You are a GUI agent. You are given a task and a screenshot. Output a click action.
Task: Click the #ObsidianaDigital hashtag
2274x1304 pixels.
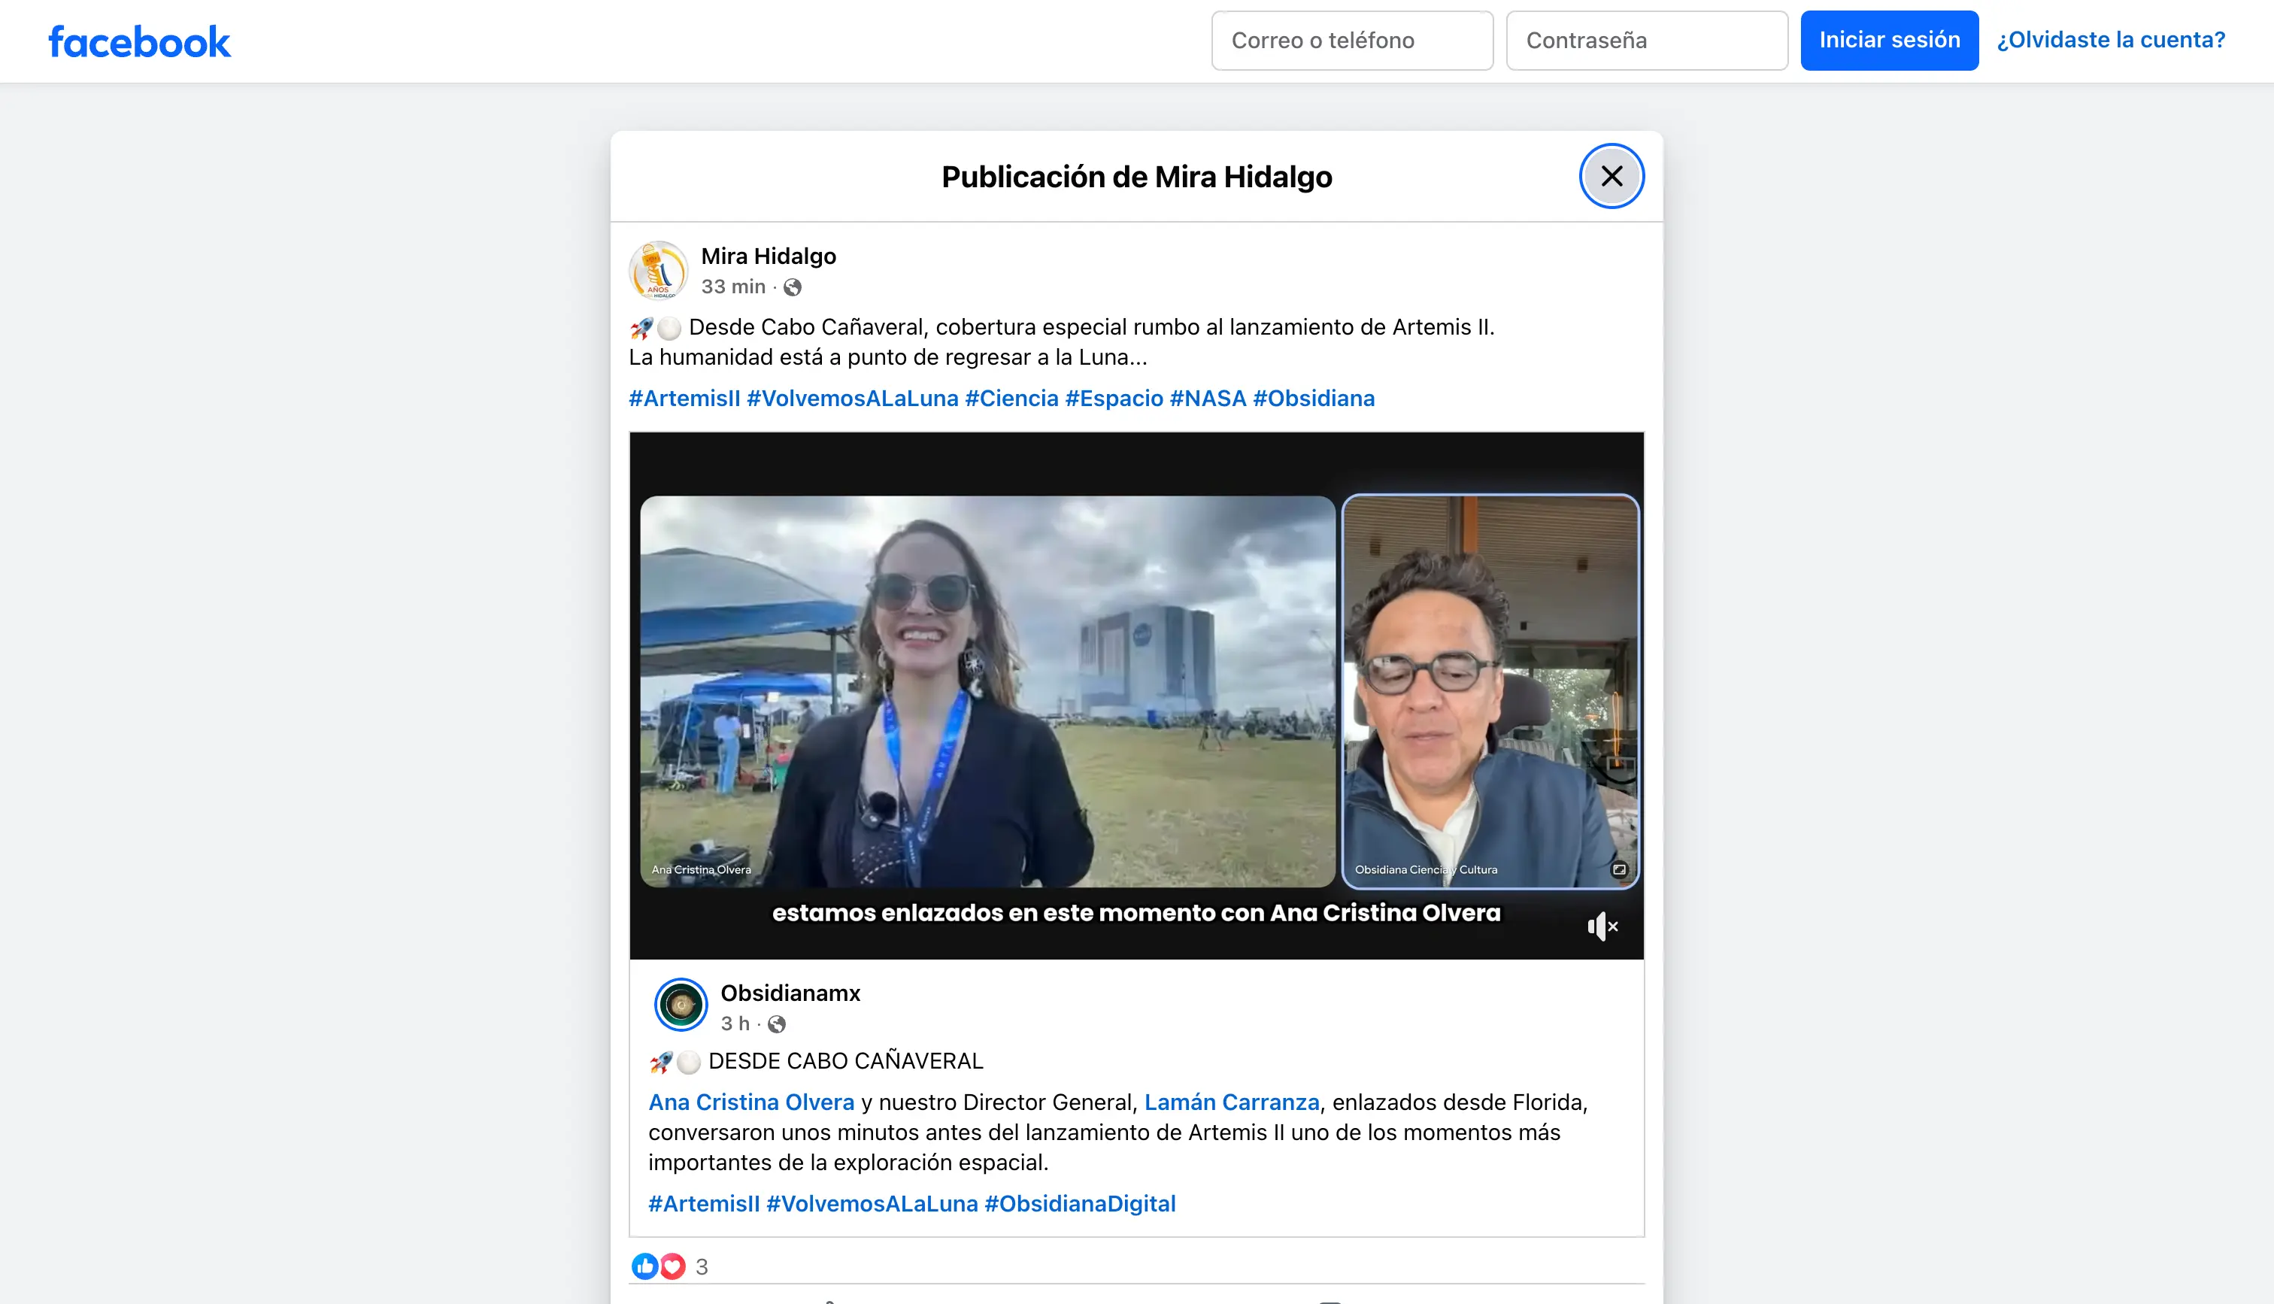1080,1202
